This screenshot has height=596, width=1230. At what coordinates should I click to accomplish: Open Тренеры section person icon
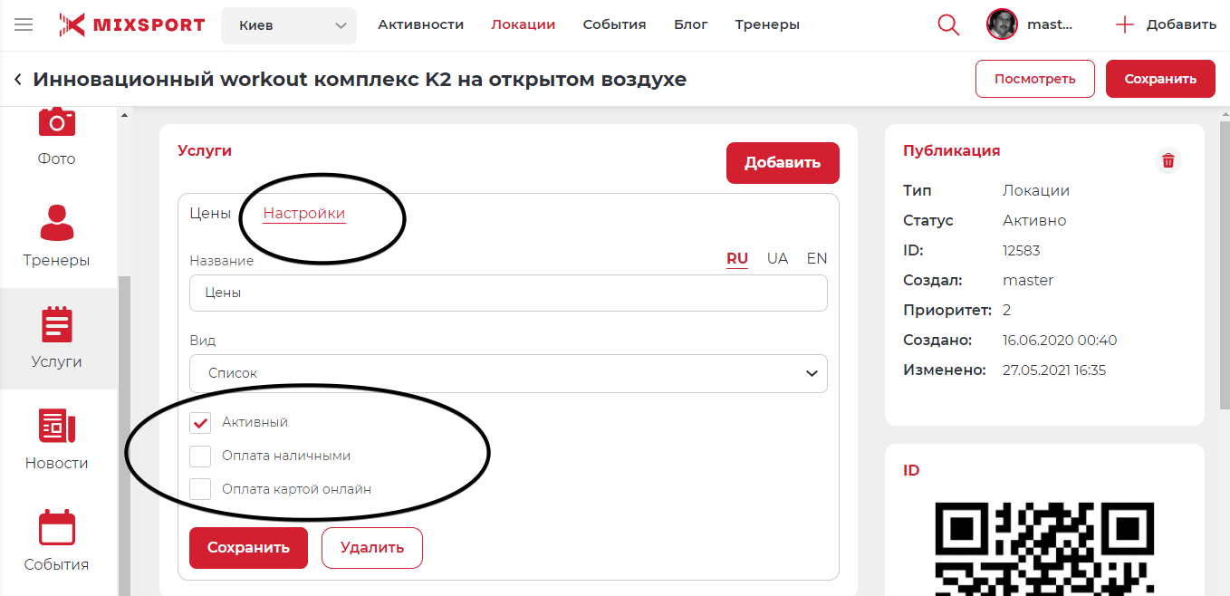tap(57, 222)
